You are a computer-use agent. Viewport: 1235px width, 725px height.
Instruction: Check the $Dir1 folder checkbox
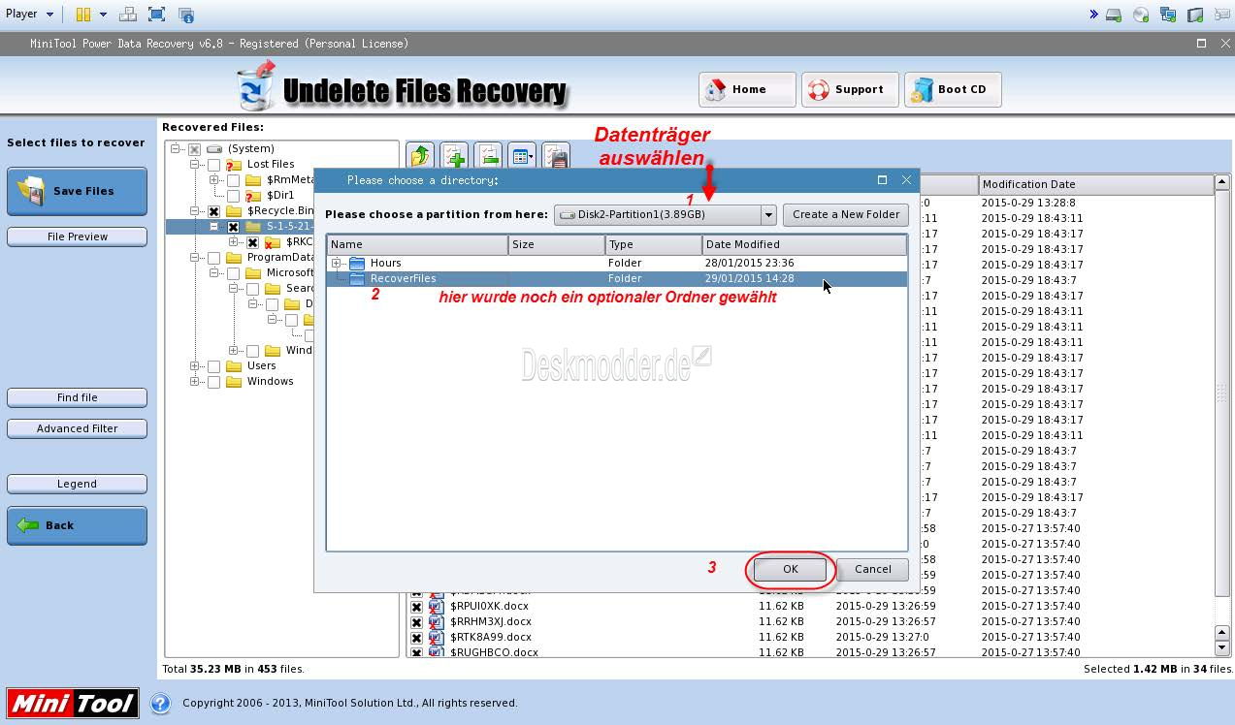(x=233, y=196)
